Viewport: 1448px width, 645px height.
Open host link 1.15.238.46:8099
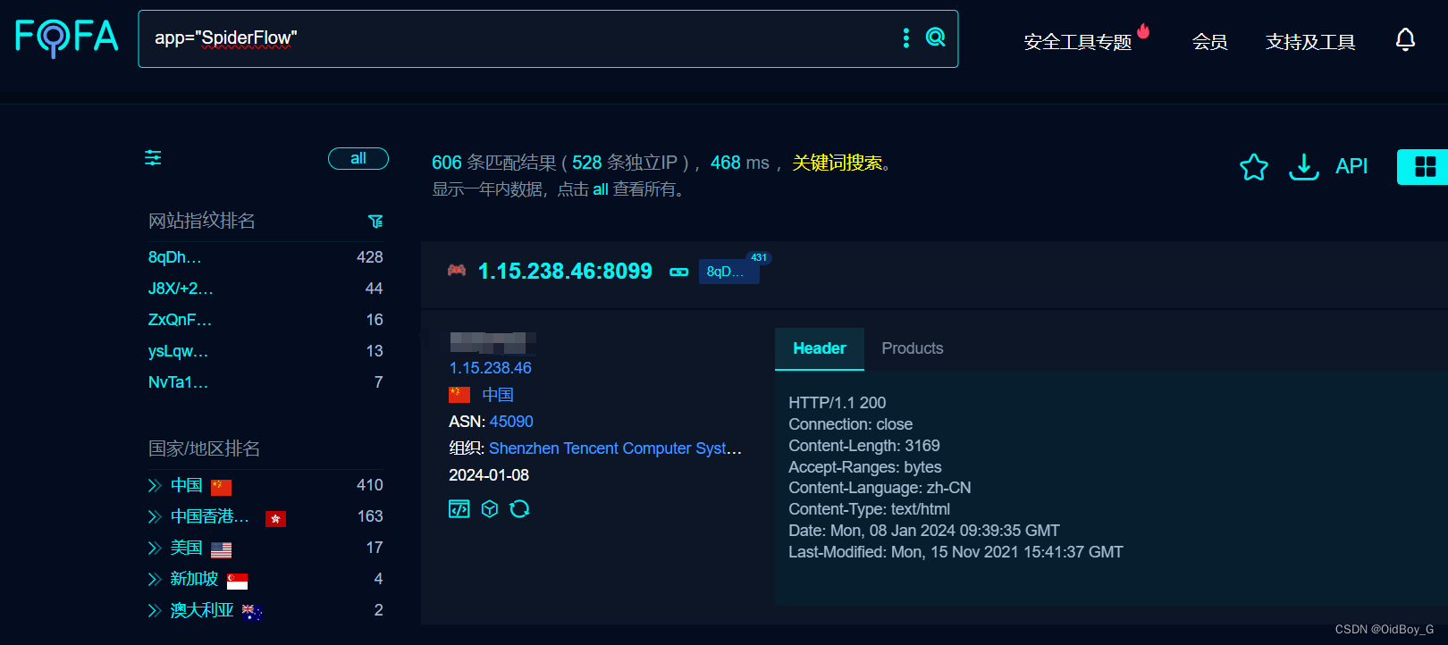[565, 271]
